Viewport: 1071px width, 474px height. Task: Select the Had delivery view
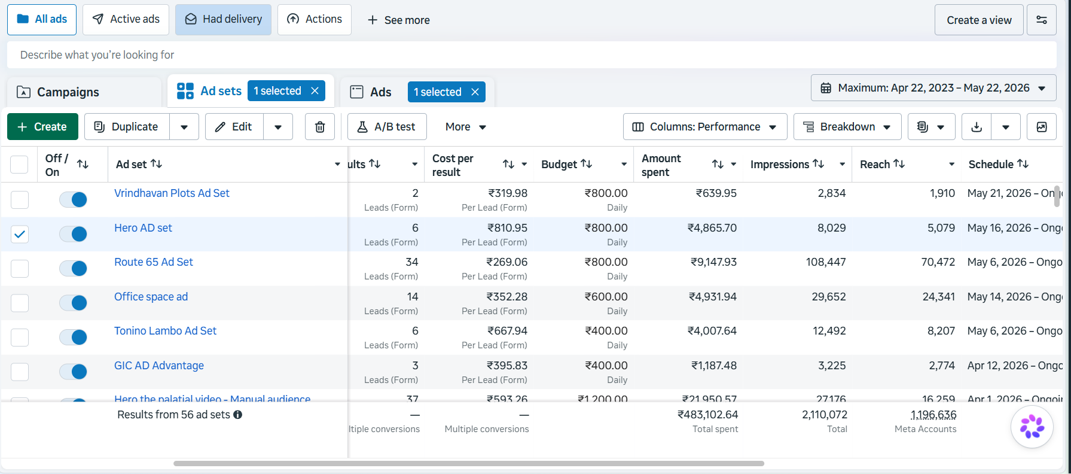tap(223, 19)
